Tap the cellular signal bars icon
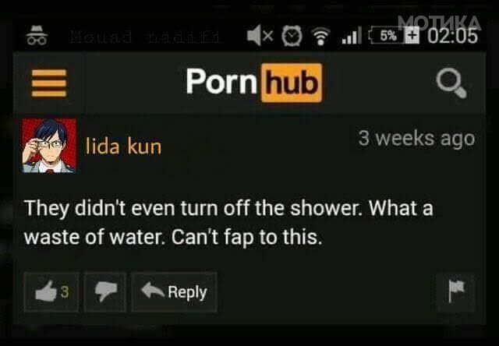Screen dimensions: 499x346 point(352,36)
